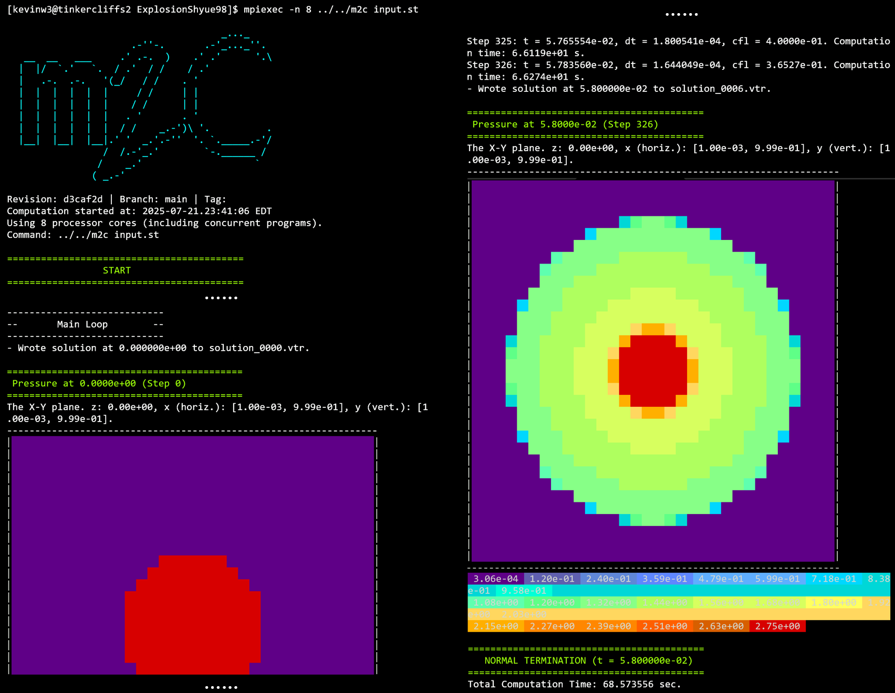Pick the 1.20e-01 legend color swatch

[x=551, y=579]
